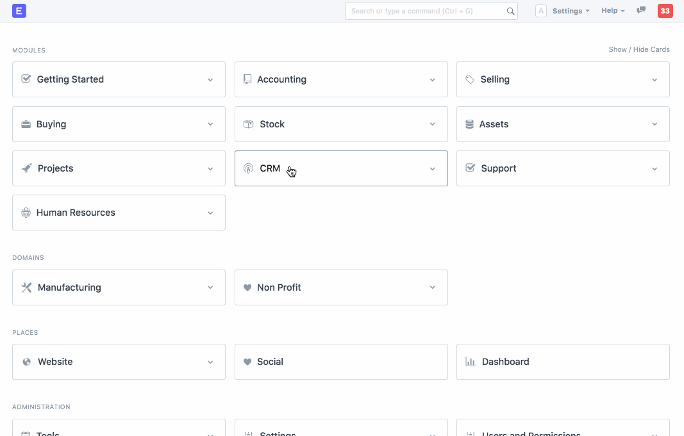Expand the Non Profit card

431,287
